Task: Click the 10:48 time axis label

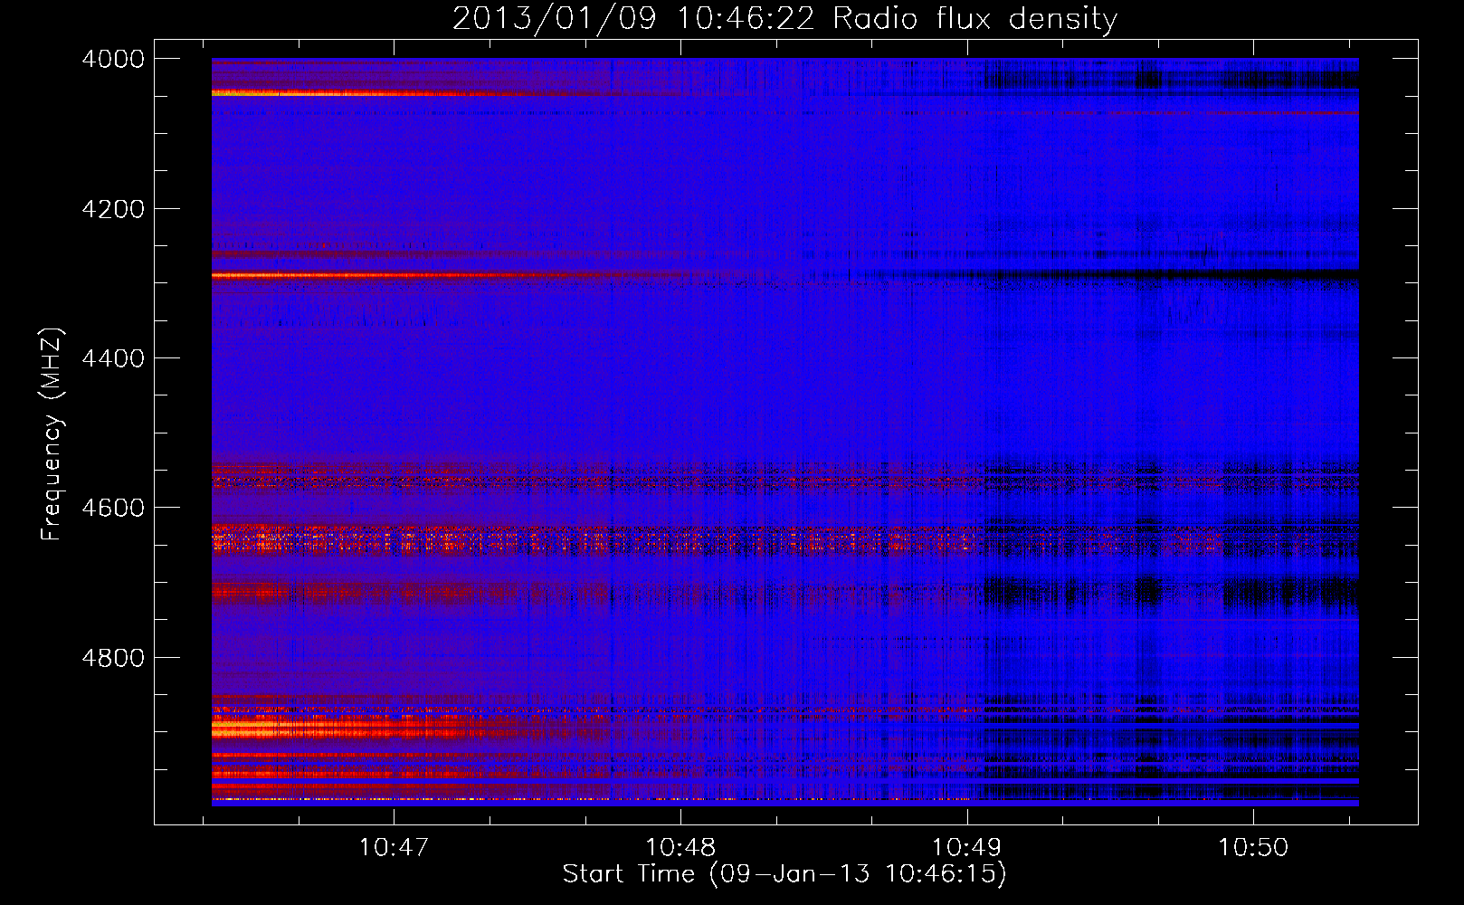Action: click(680, 847)
